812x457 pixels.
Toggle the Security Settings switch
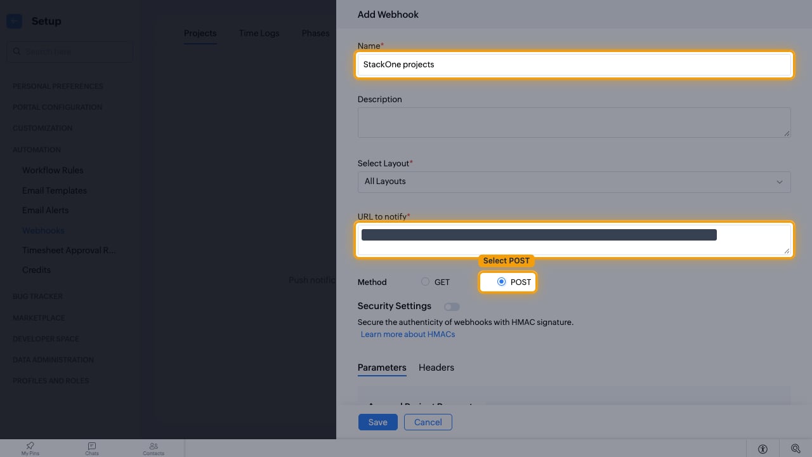[x=452, y=307]
